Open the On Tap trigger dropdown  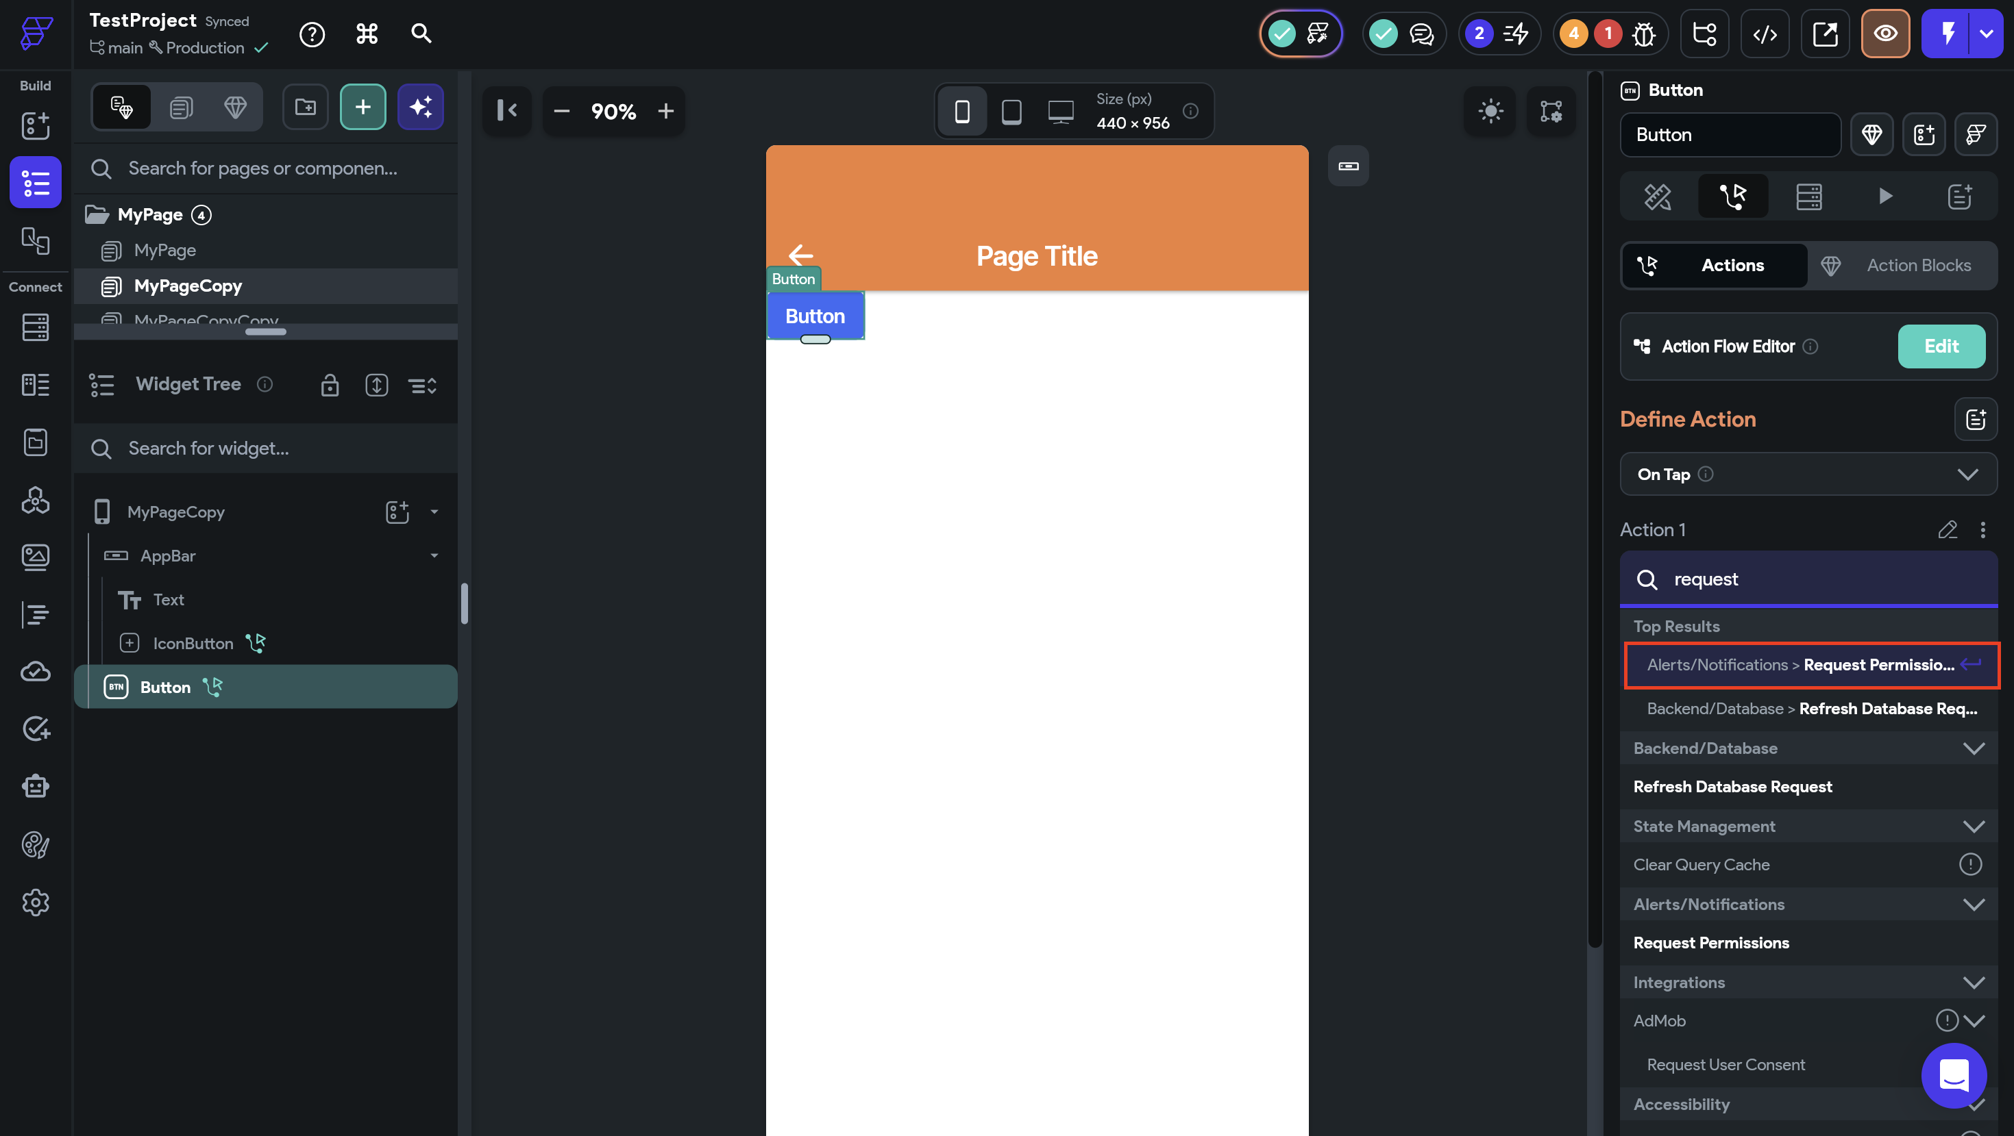pos(1808,475)
